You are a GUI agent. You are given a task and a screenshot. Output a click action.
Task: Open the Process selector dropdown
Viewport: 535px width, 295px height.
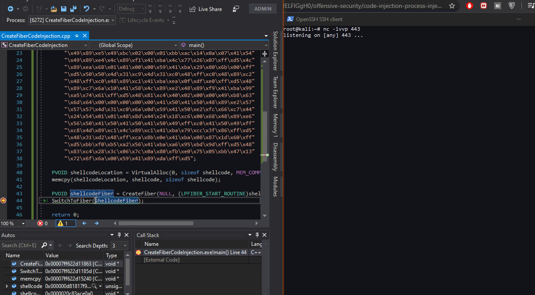point(72,20)
